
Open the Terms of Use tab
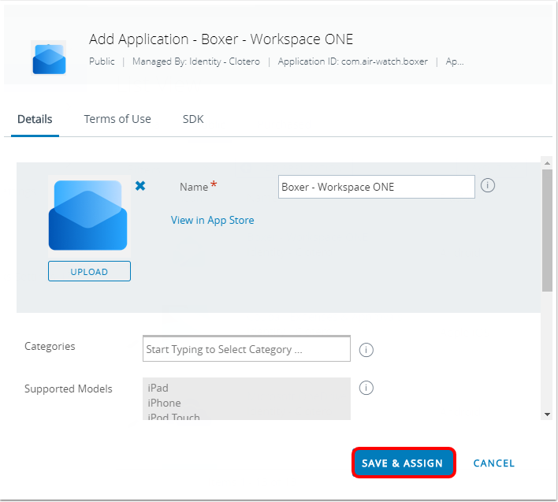(x=117, y=119)
